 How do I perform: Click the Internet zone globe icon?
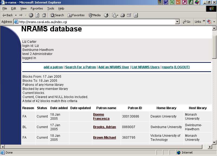click(178, 152)
